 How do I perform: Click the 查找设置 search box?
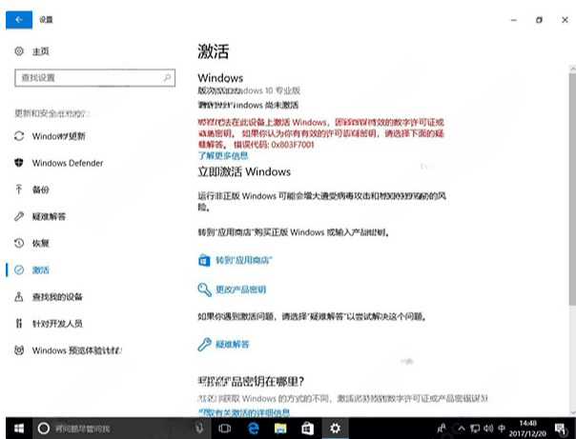coord(94,78)
